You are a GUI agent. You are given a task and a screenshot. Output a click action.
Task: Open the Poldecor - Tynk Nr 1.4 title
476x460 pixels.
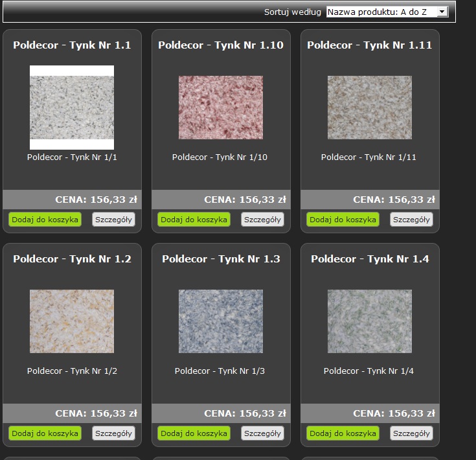tap(370, 259)
